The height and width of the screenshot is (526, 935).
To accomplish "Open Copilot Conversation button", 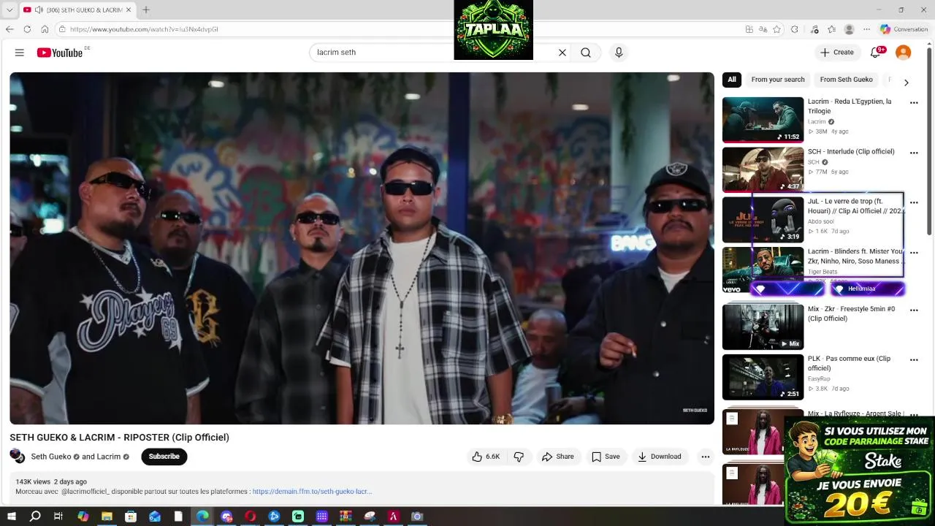I will [904, 29].
